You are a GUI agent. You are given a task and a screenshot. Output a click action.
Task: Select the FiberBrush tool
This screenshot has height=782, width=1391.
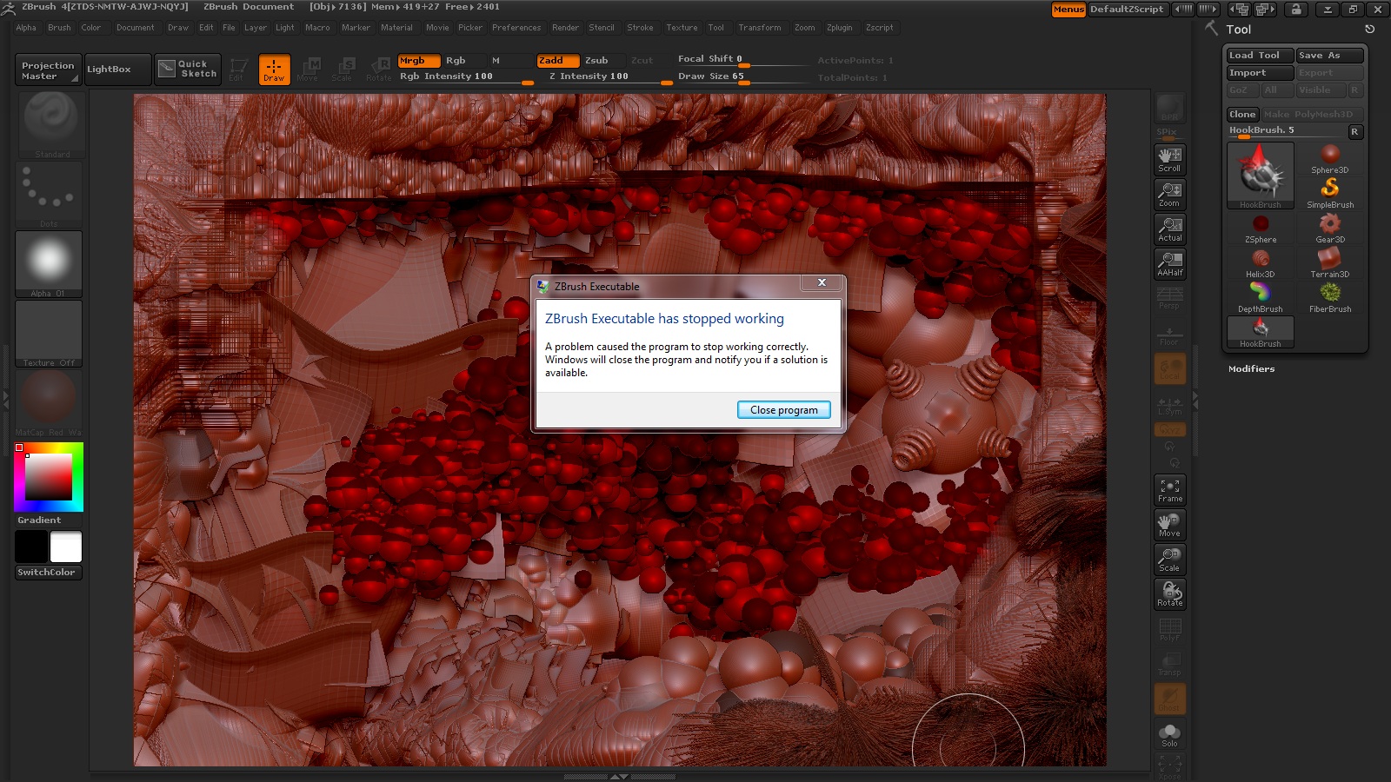1330,297
